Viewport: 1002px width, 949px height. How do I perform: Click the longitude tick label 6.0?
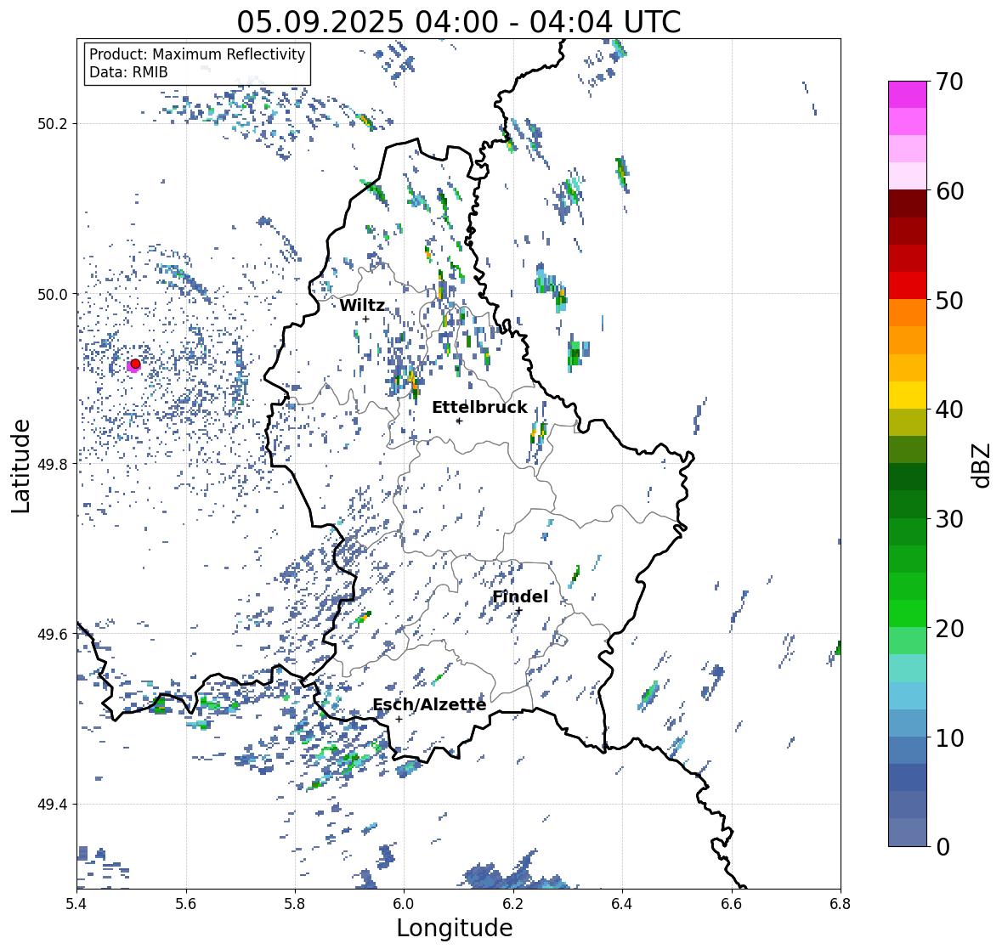pos(404,904)
